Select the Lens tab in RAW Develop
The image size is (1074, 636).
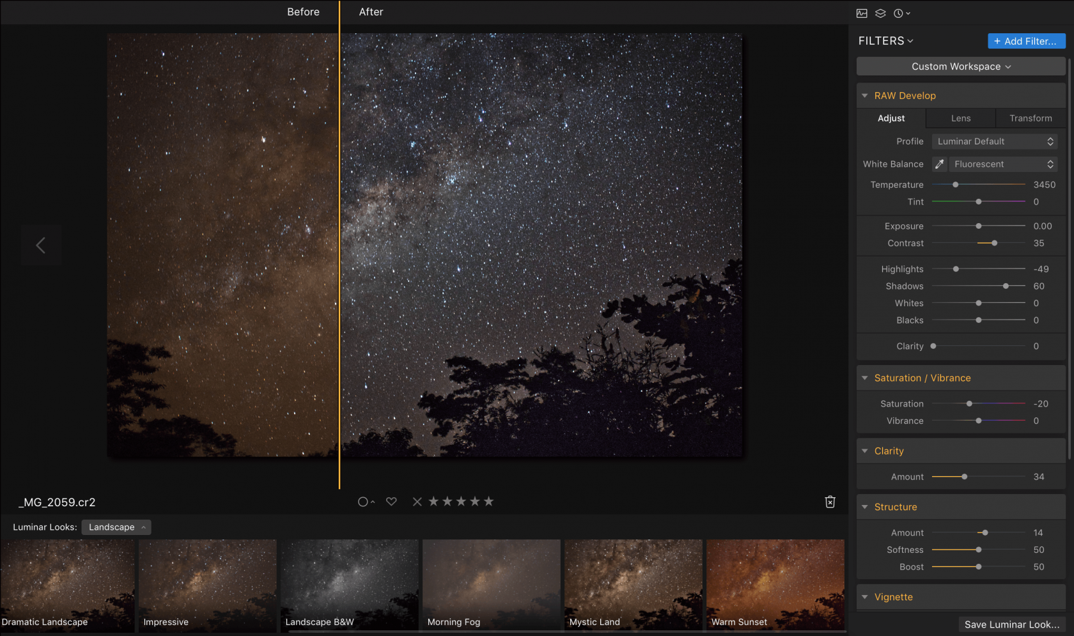(960, 118)
